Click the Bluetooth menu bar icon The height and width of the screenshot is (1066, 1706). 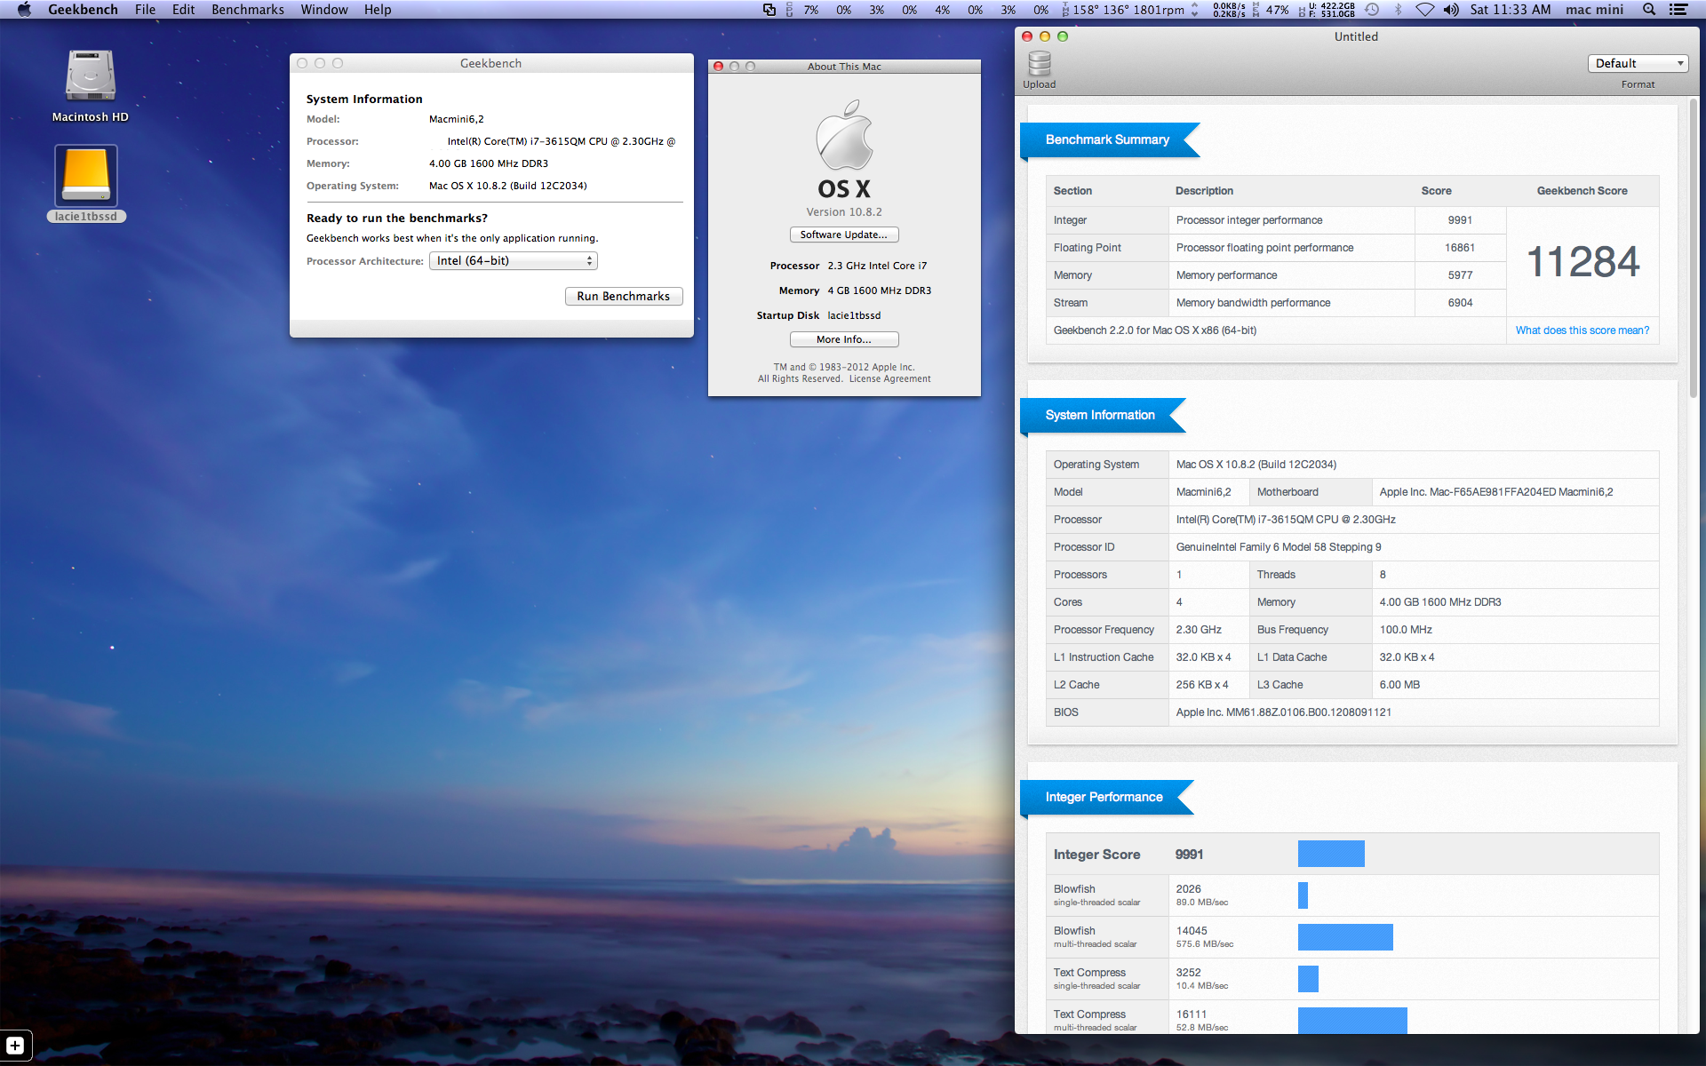[1398, 10]
